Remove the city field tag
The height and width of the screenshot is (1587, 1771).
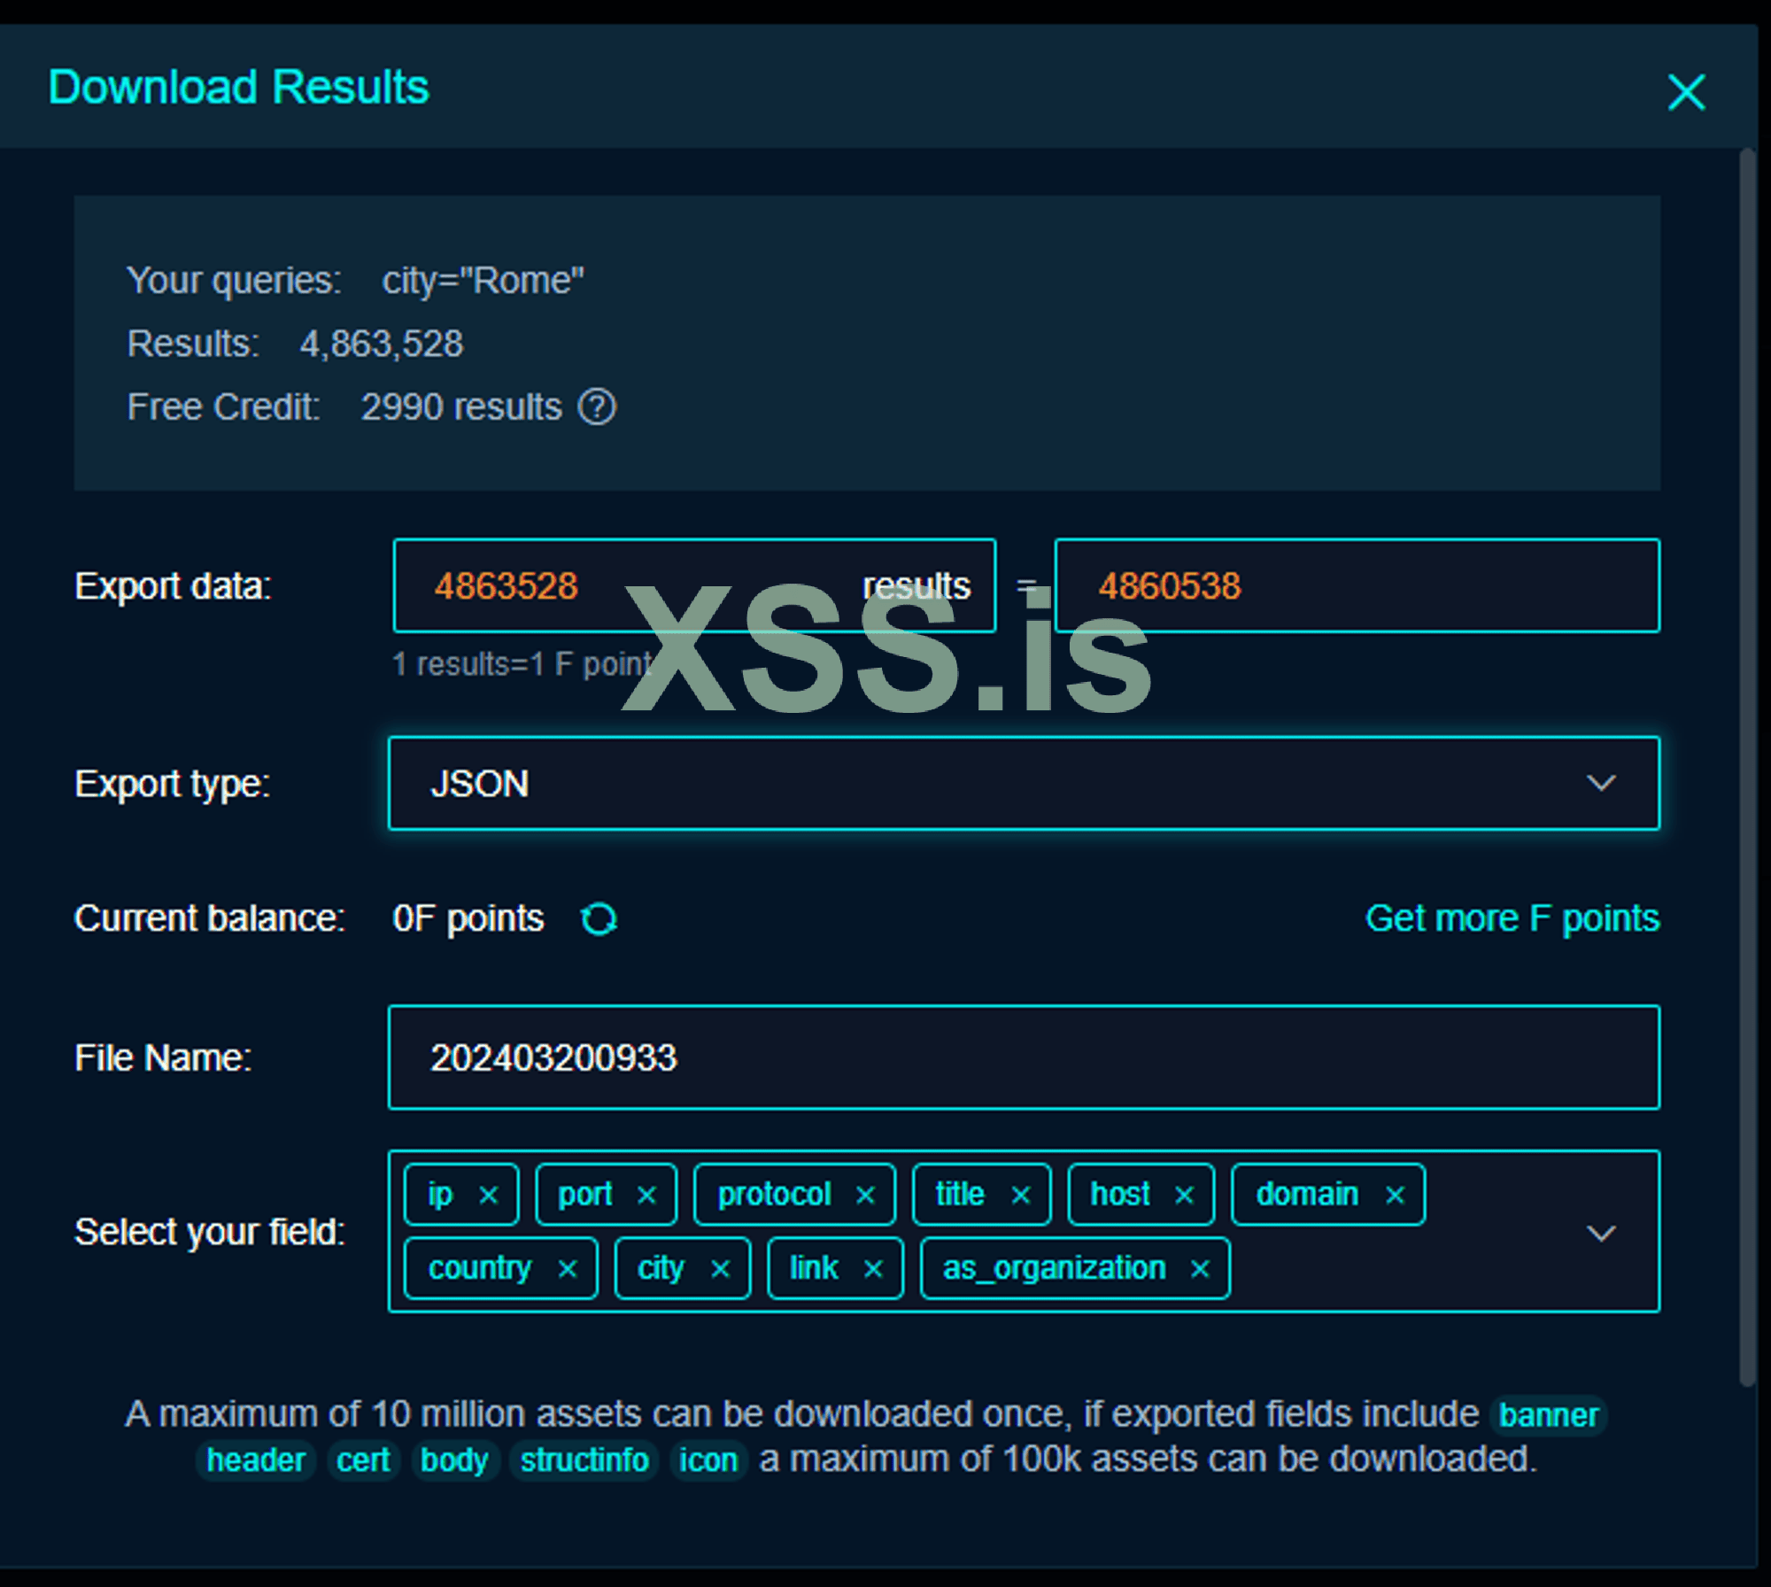click(x=720, y=1269)
